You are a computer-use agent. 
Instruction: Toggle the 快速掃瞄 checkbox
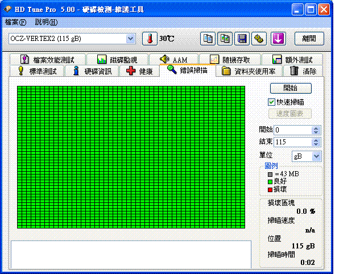point(271,102)
